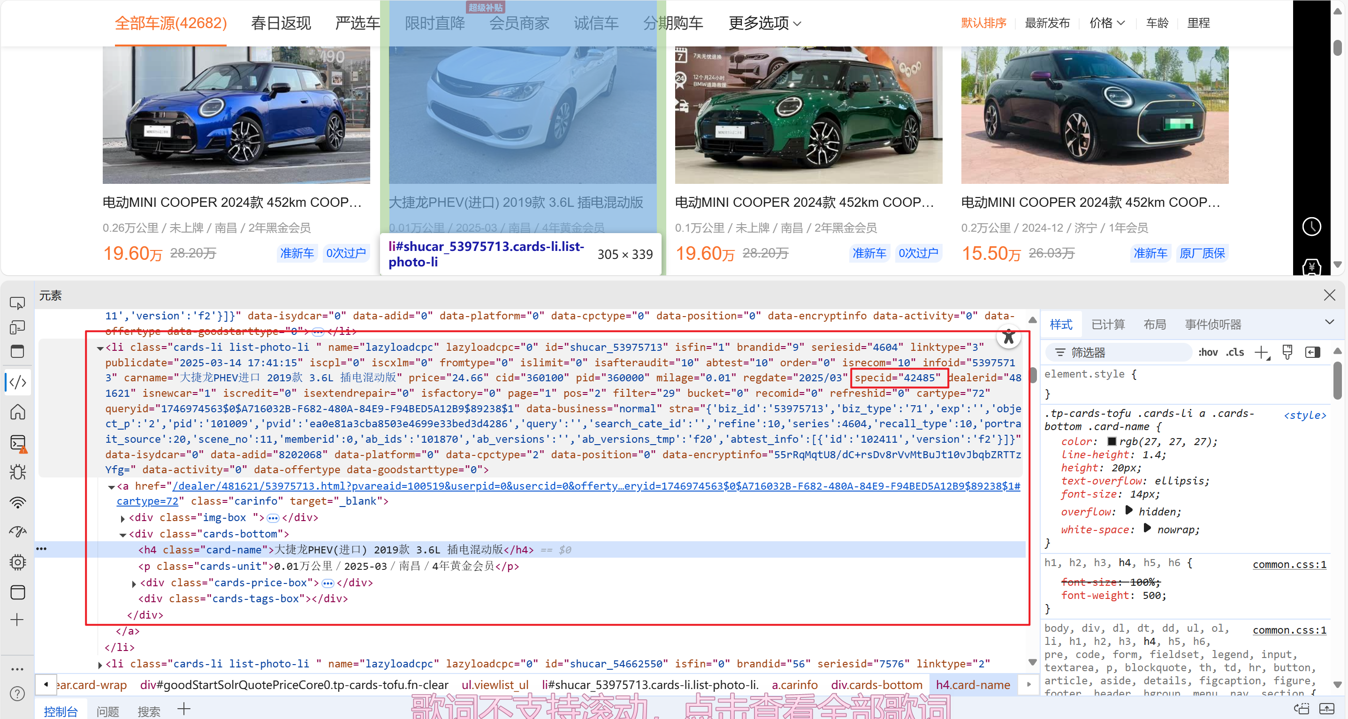Open 问题 drawer tab
The height and width of the screenshot is (719, 1348).
pos(108,711)
